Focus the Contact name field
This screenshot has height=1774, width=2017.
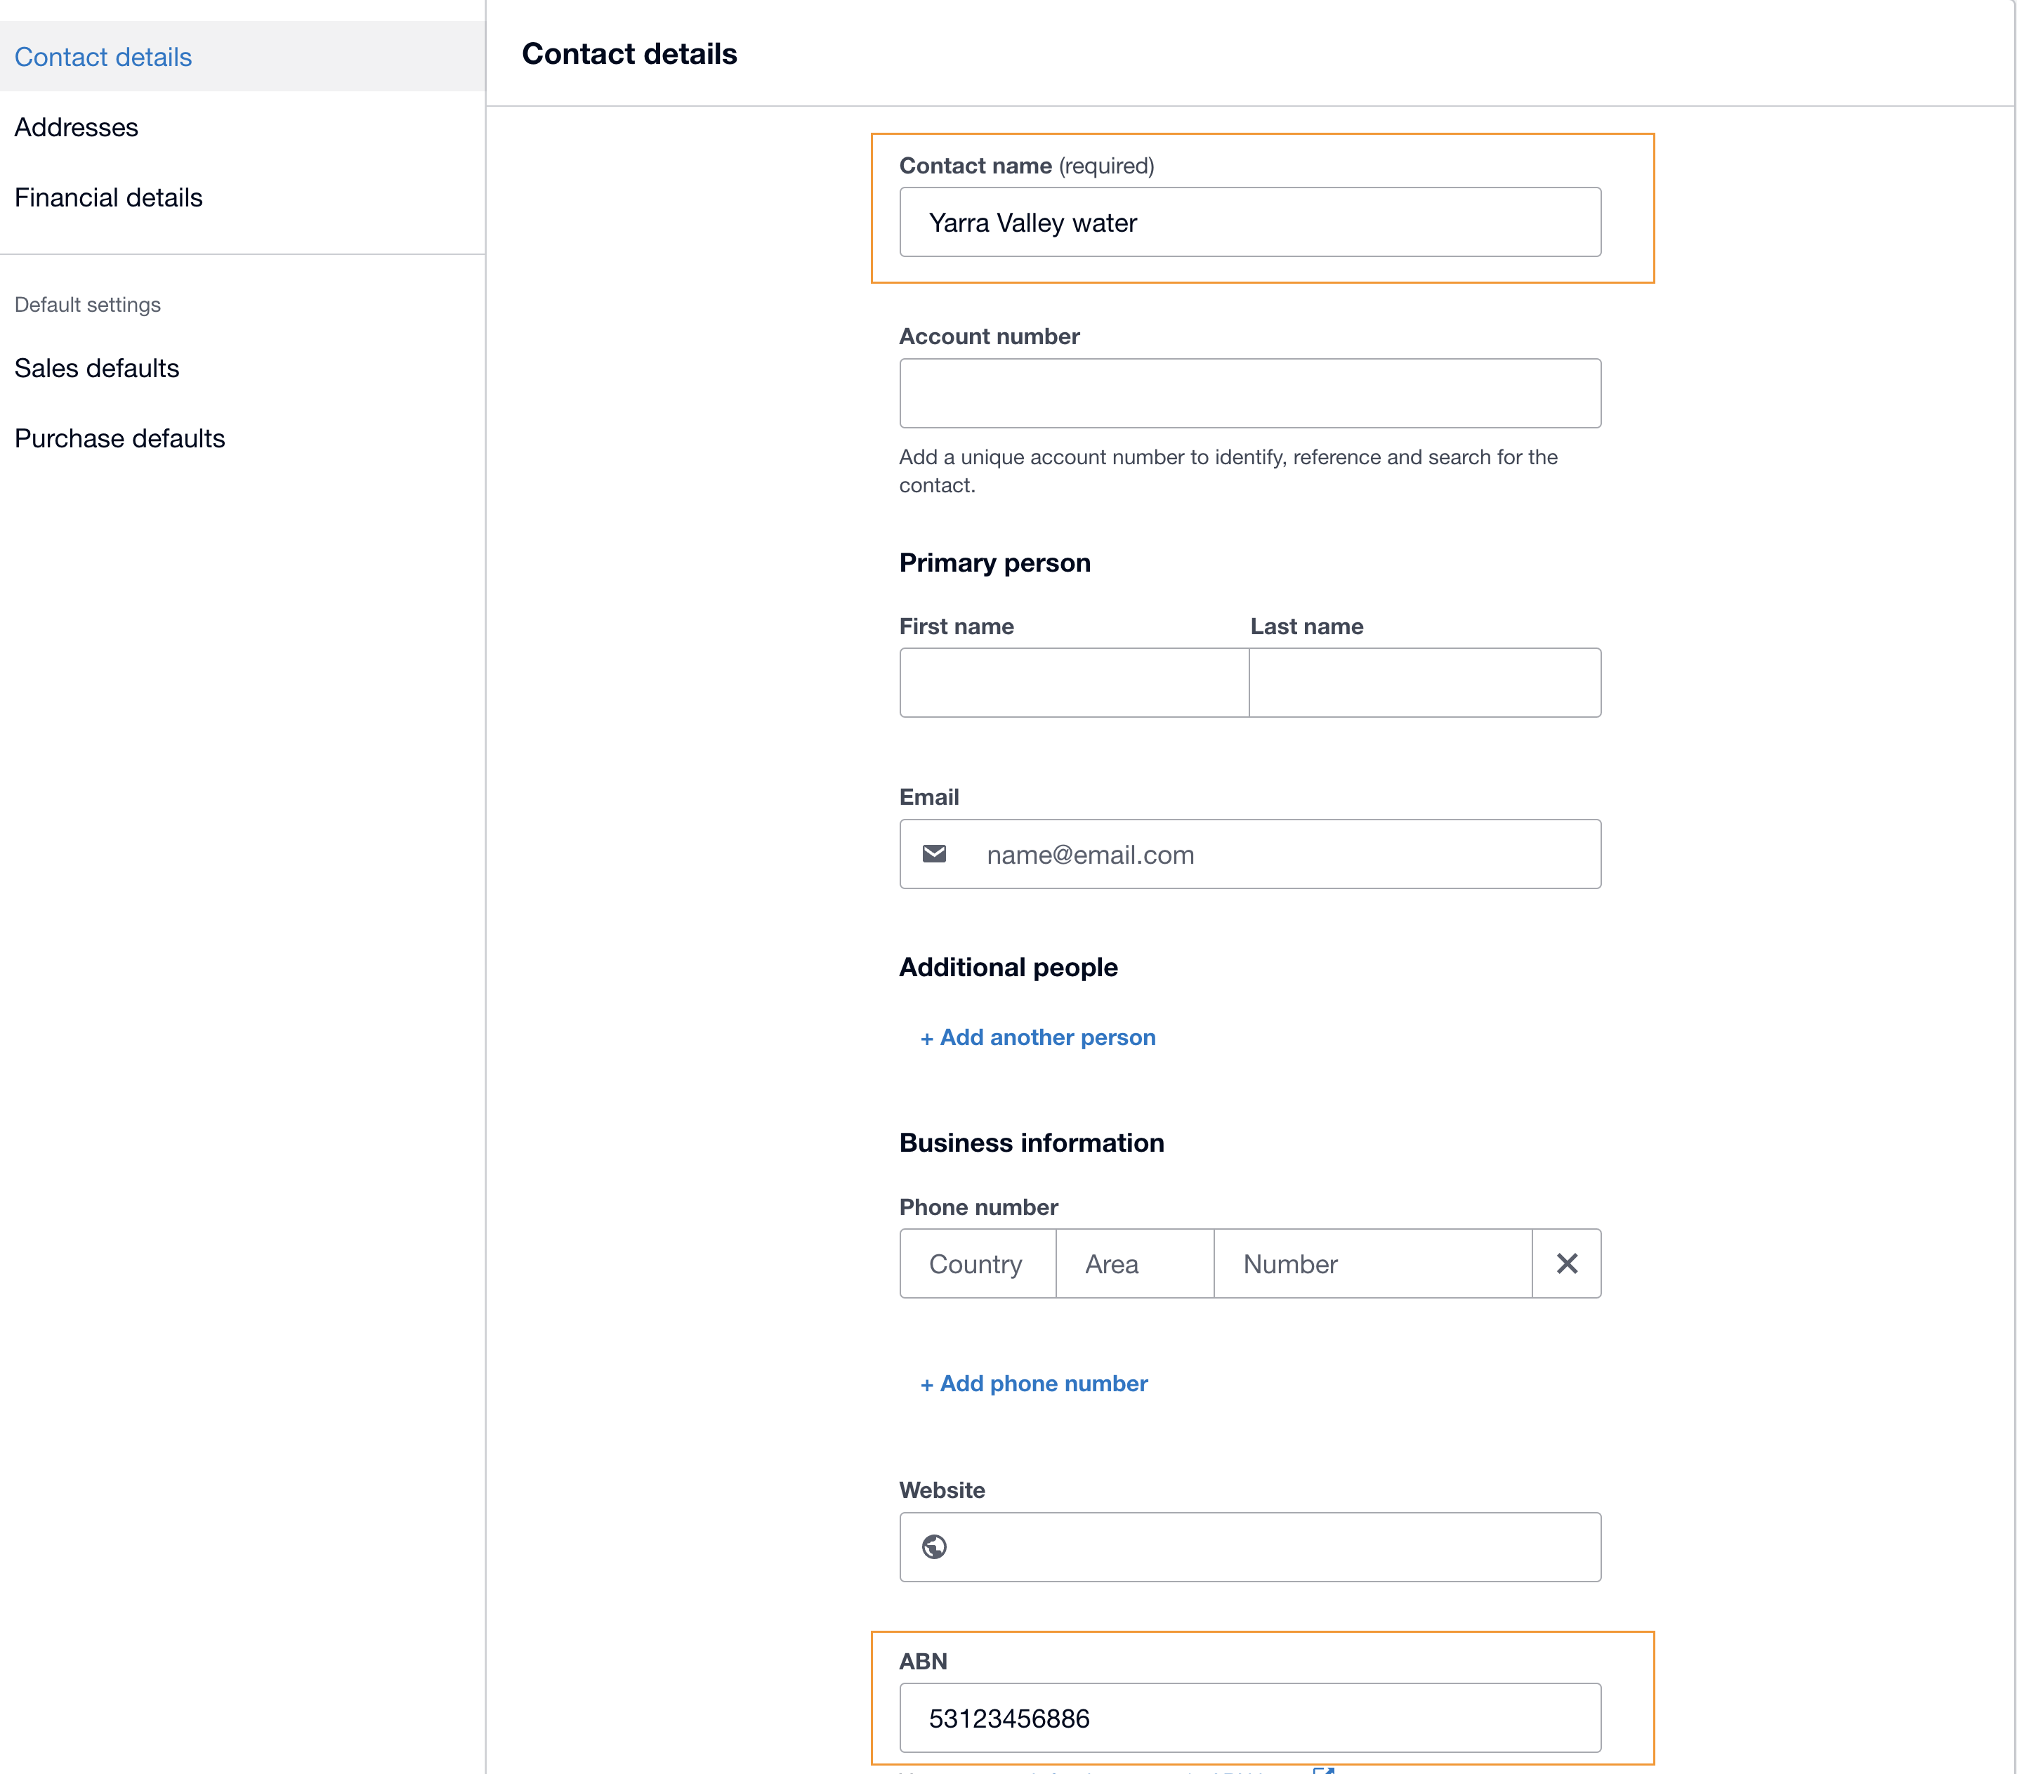click(x=1249, y=222)
